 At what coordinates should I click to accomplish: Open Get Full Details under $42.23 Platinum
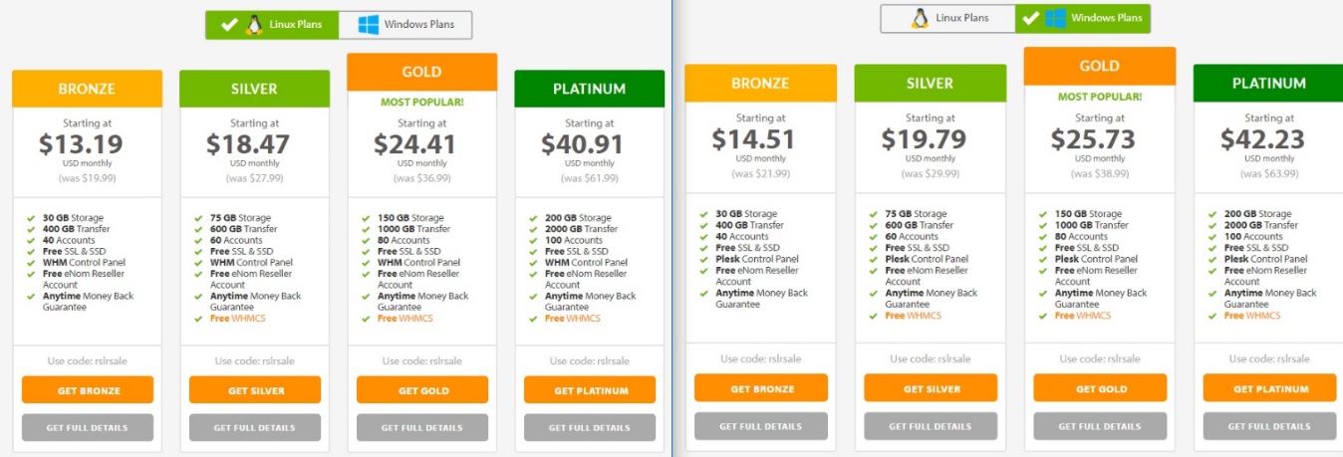(1269, 426)
